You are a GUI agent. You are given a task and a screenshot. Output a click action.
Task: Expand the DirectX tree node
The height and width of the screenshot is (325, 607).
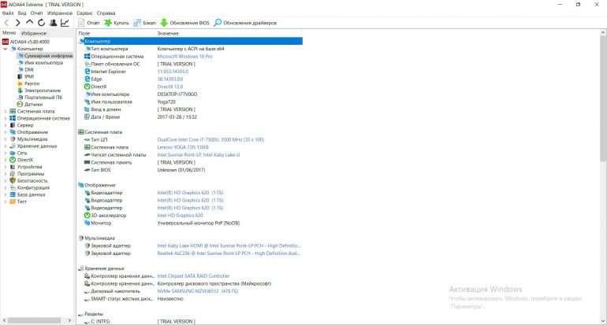click(5, 160)
